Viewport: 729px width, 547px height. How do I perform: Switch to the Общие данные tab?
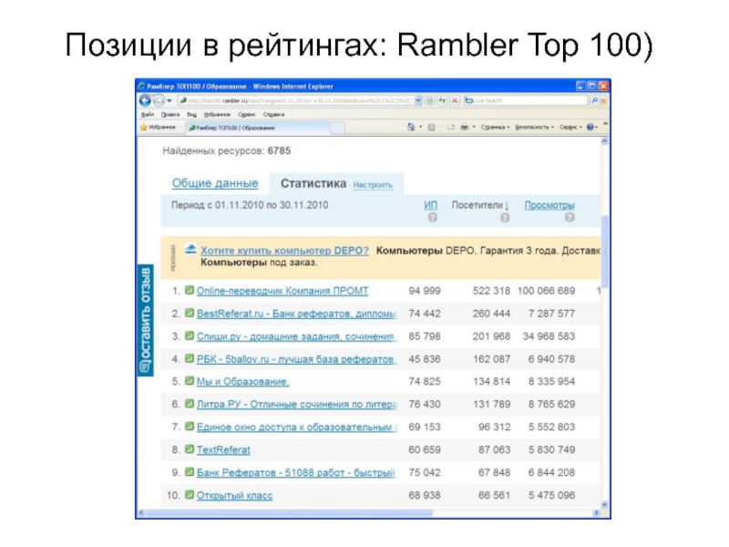[215, 183]
